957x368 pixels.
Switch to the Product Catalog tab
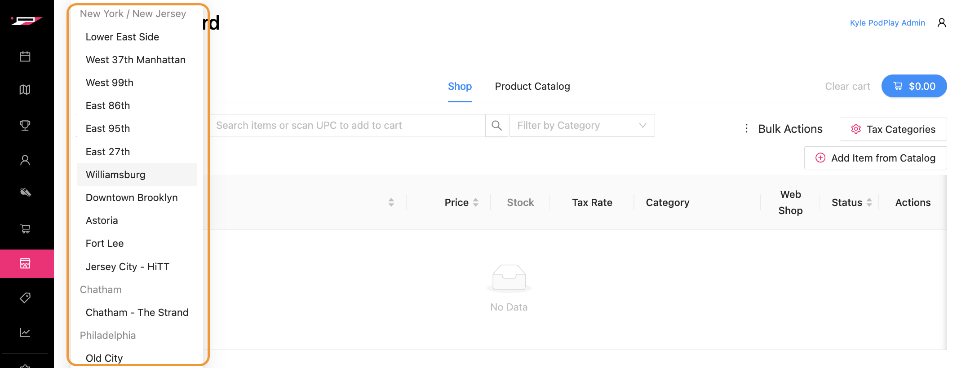tap(532, 86)
